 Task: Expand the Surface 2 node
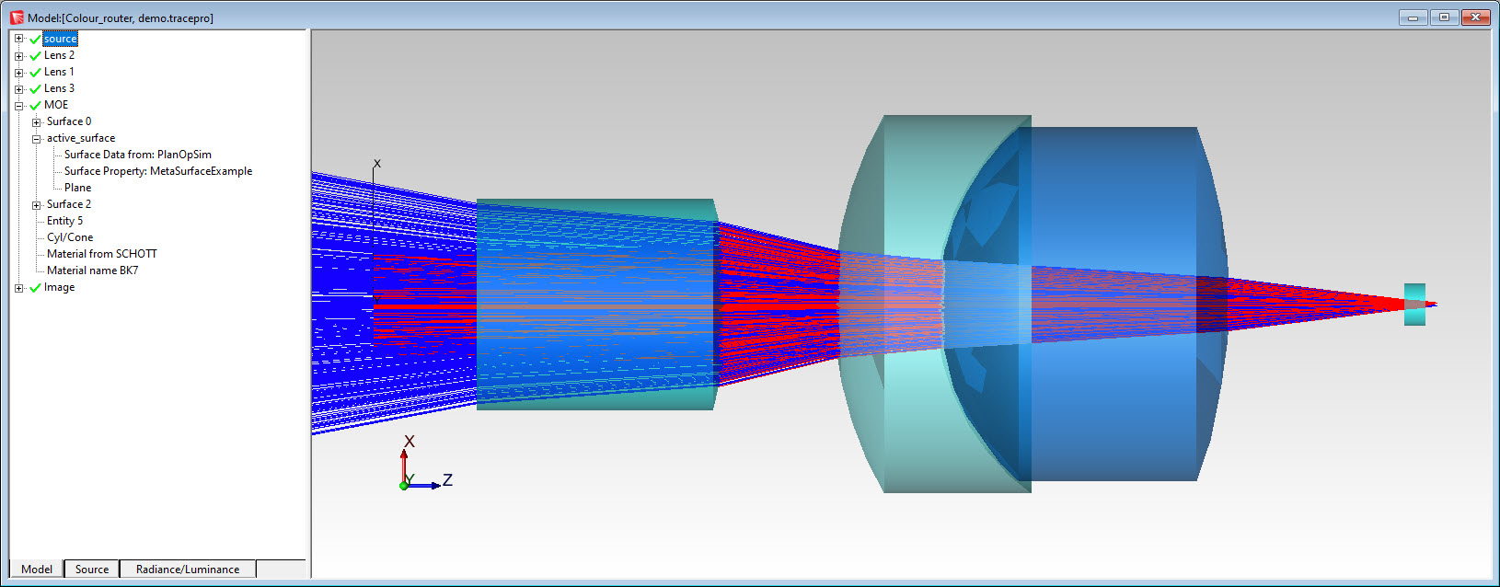point(37,205)
